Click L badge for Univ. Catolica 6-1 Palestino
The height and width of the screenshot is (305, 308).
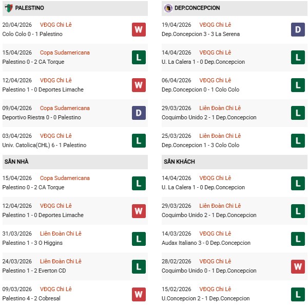[x=139, y=140]
